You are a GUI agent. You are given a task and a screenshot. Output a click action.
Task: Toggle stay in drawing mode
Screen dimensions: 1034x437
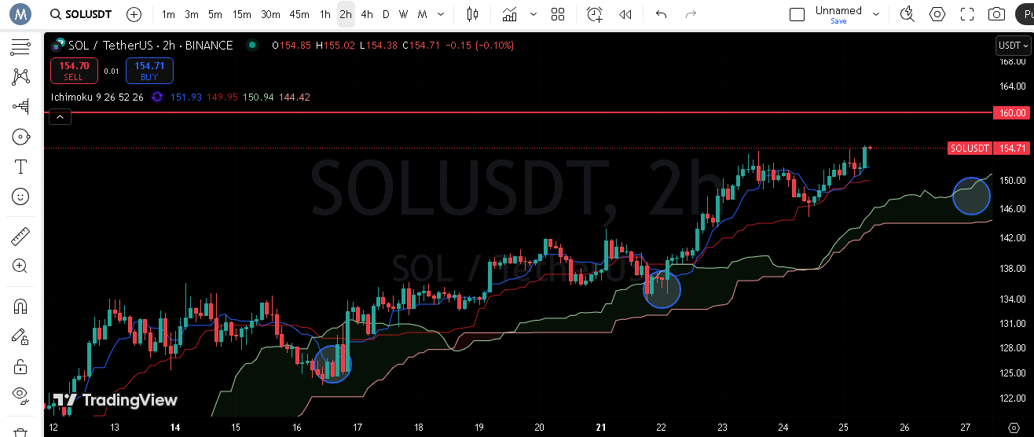coord(20,336)
